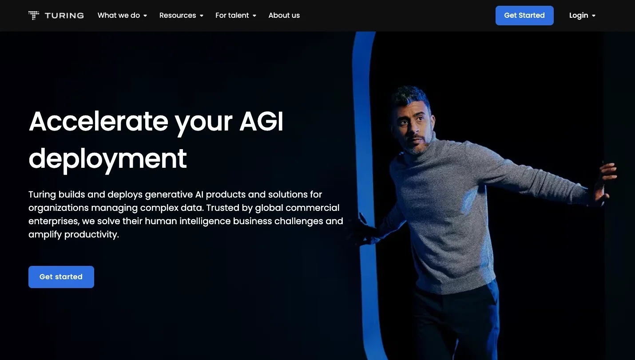
Task: Expand the Login dropdown caret
Action: point(594,16)
